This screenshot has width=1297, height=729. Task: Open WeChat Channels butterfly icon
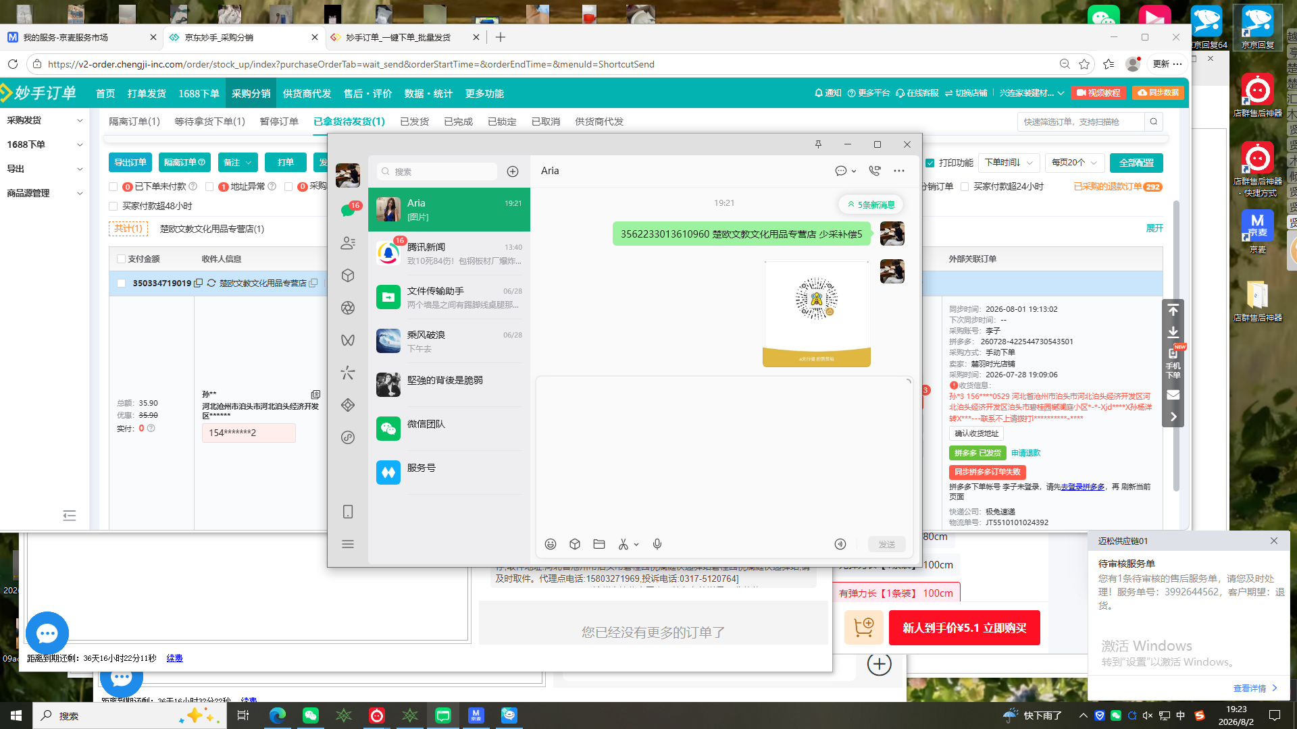pos(348,340)
